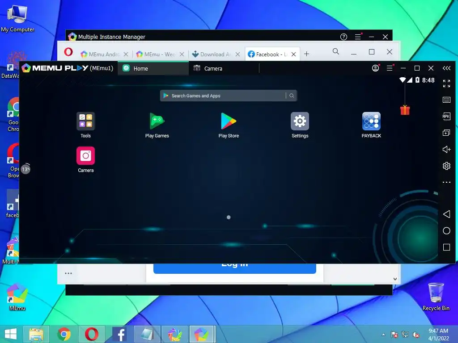Click the 13% floating progress bubble

25,169
